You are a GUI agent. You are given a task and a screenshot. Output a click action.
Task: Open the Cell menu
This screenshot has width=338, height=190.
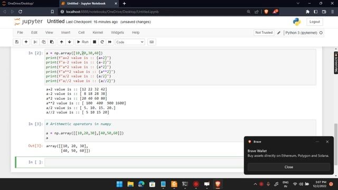pos(81,33)
